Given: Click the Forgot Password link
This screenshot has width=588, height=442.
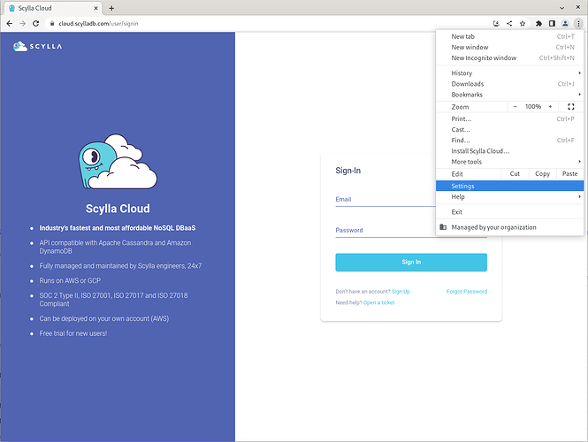Looking at the screenshot, I should click(467, 292).
